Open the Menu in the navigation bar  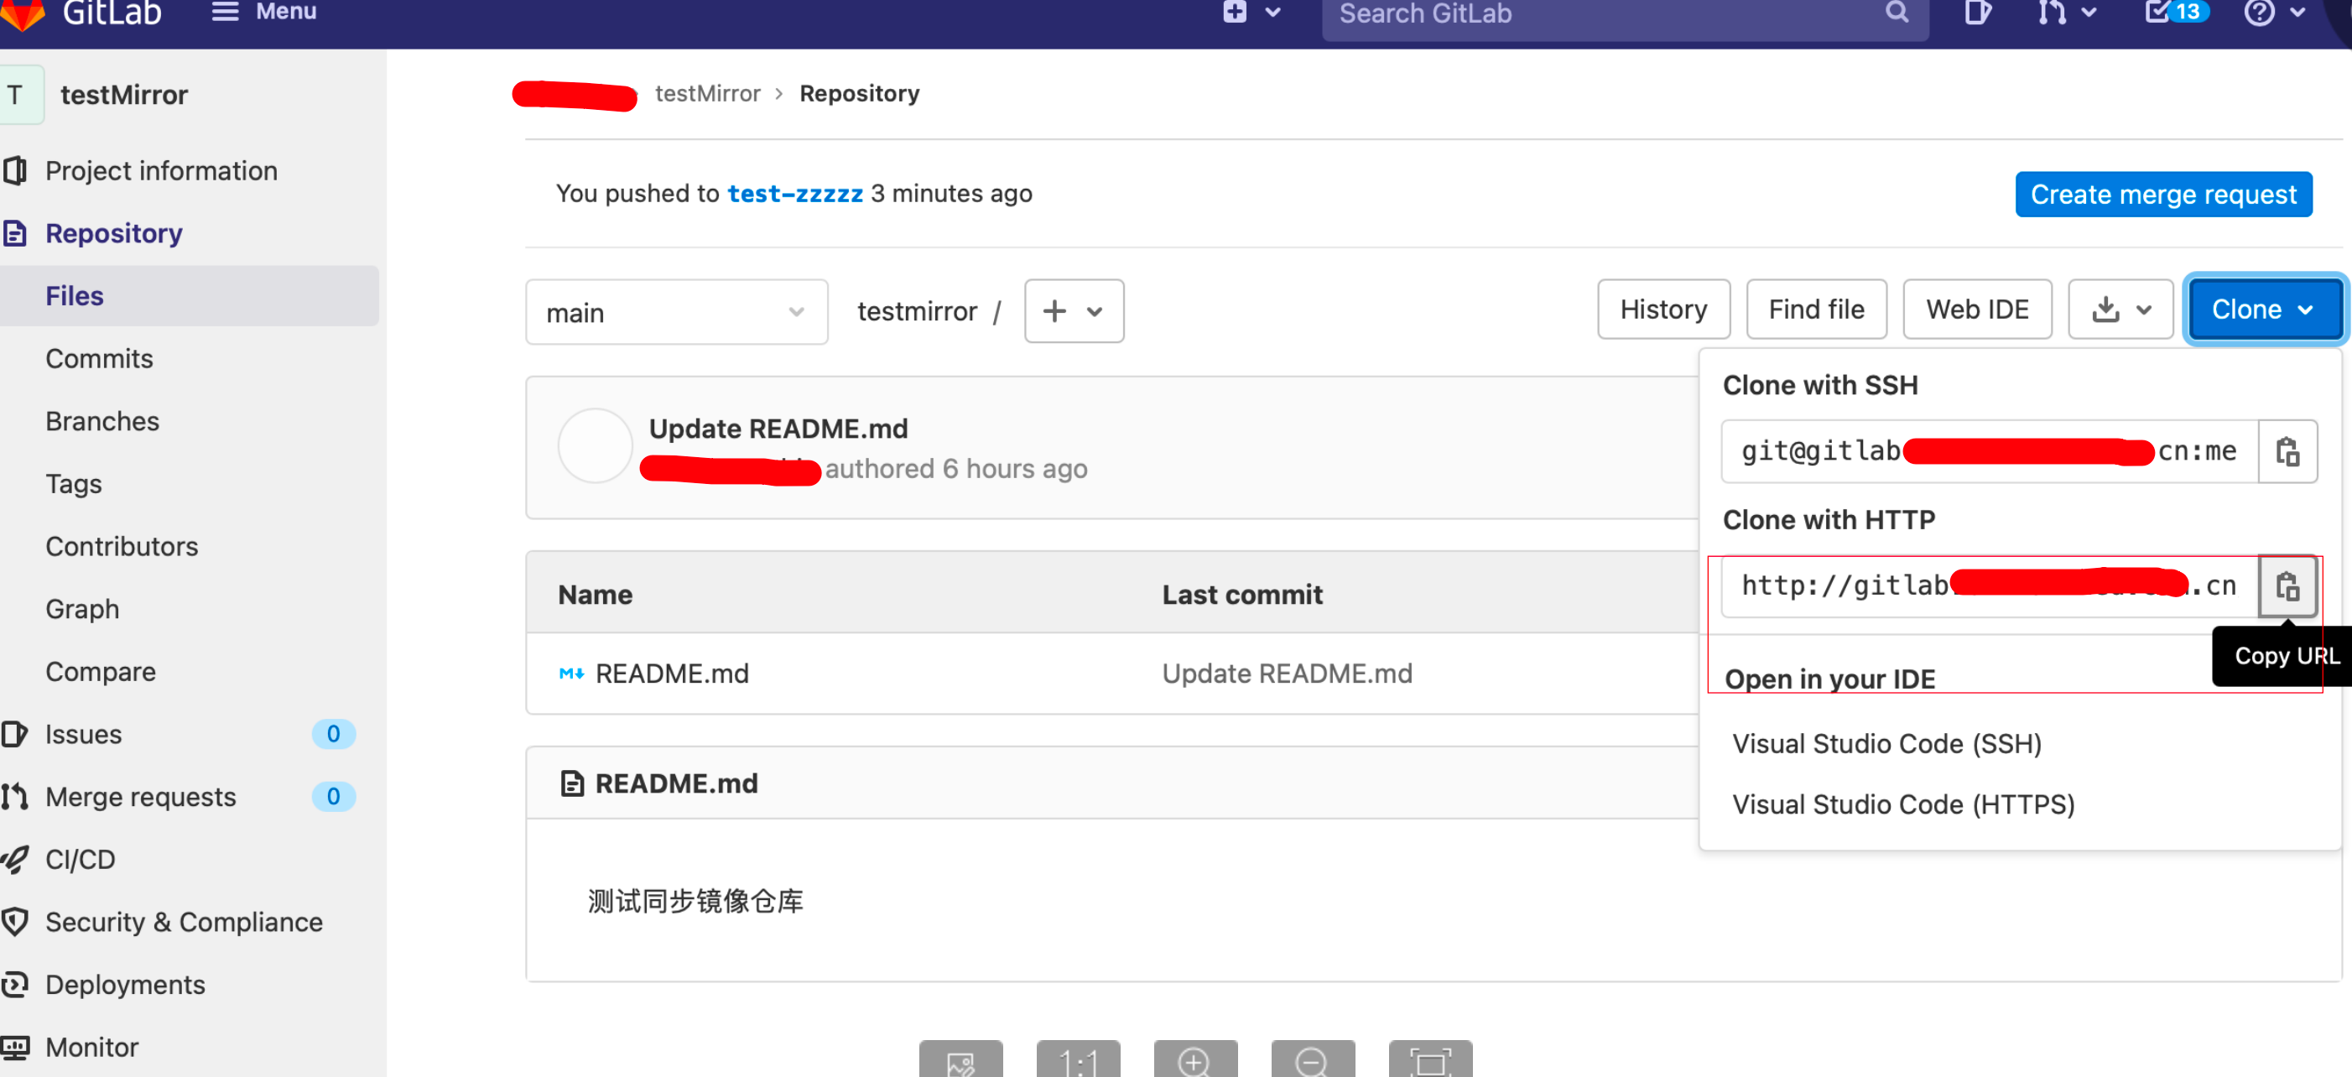(263, 12)
